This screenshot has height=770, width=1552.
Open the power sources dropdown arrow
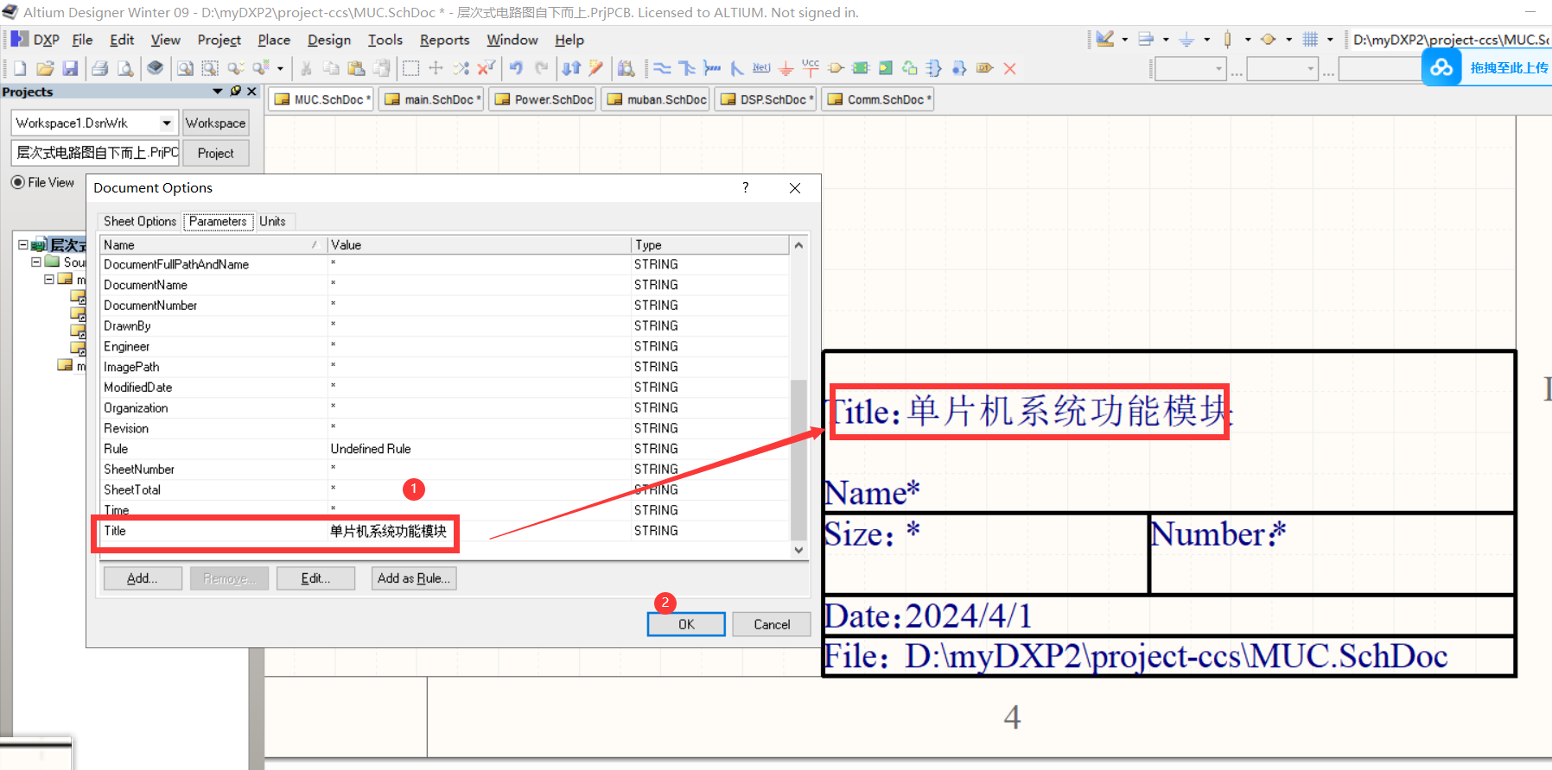tap(1207, 40)
